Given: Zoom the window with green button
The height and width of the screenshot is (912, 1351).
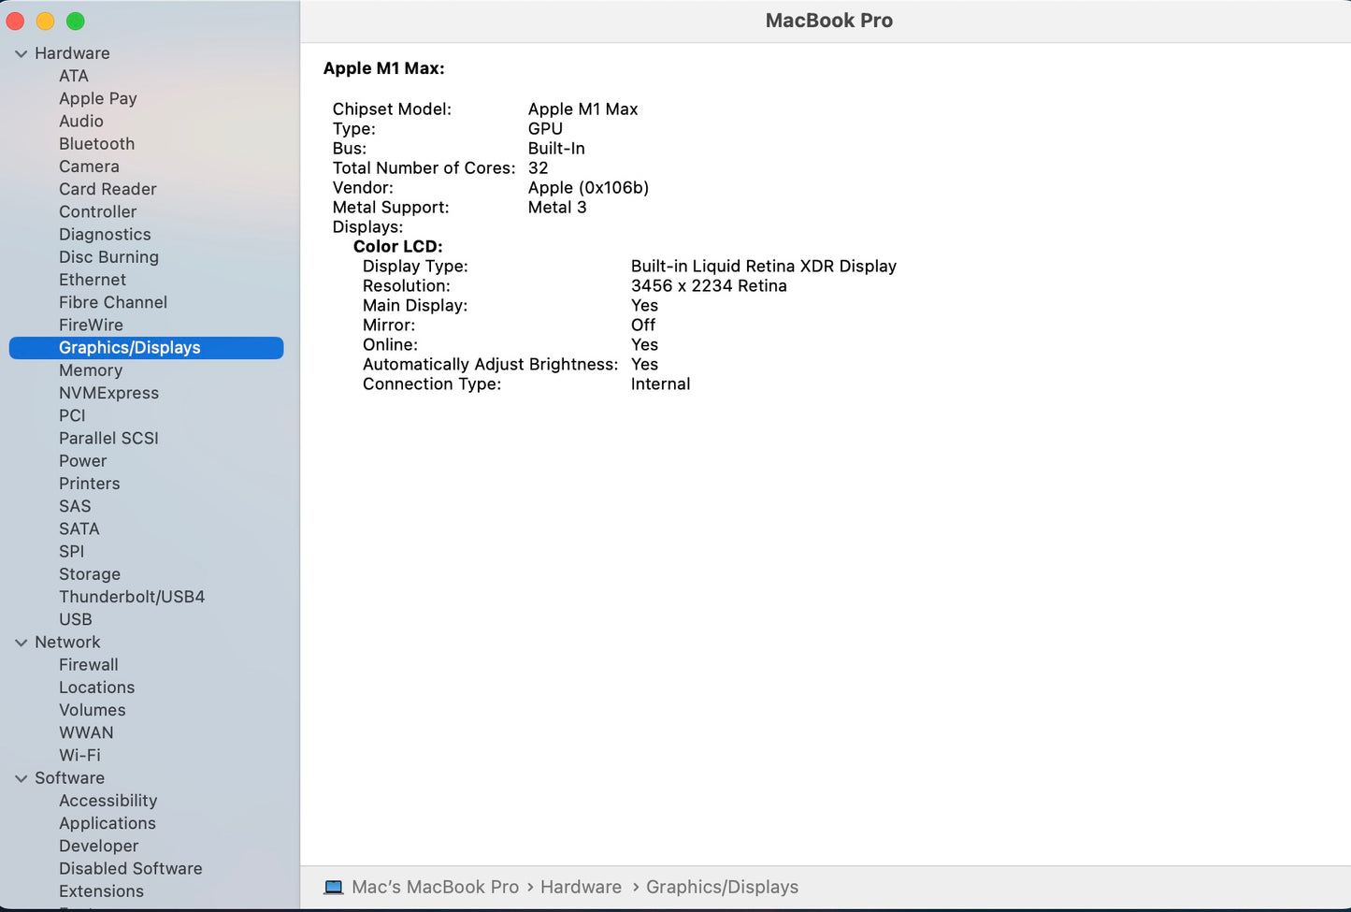Looking at the screenshot, I should (x=76, y=21).
